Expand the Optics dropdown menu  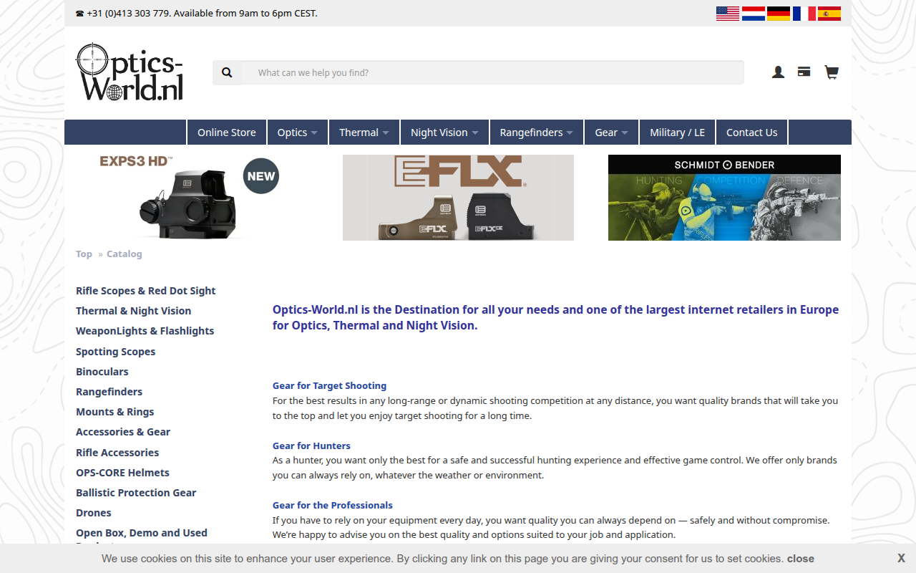298,133
